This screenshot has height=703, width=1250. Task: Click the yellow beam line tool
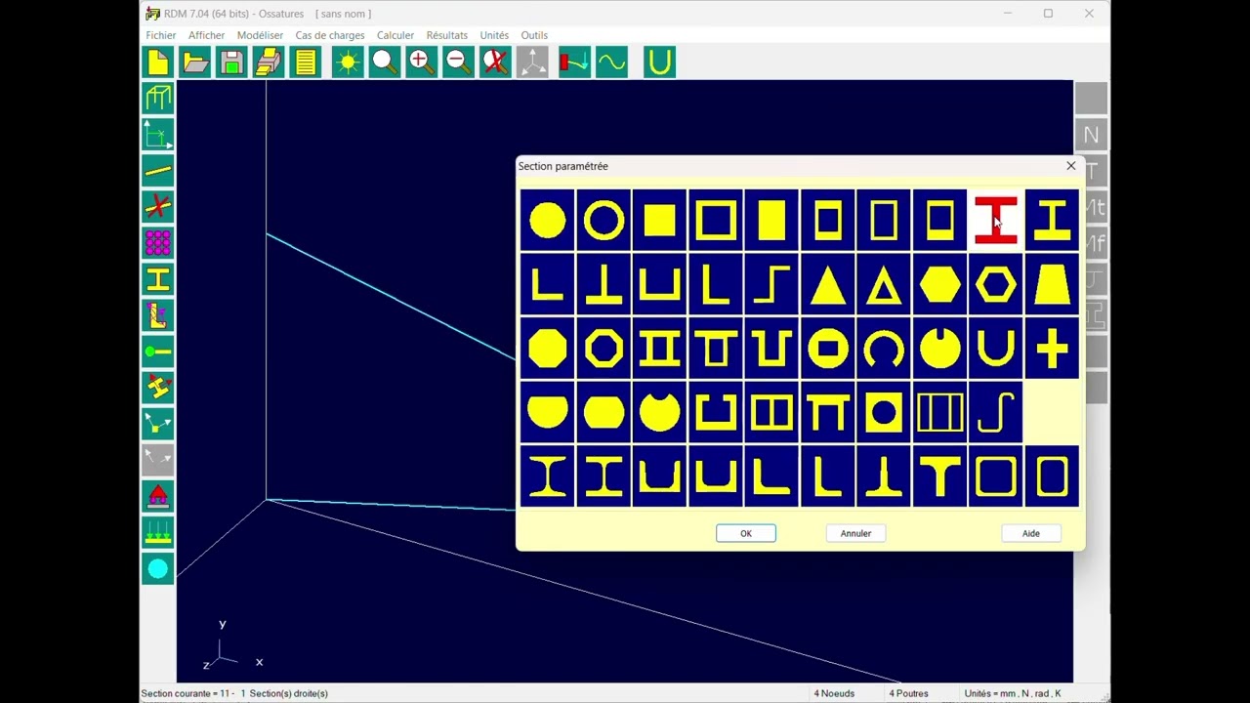[158, 171]
